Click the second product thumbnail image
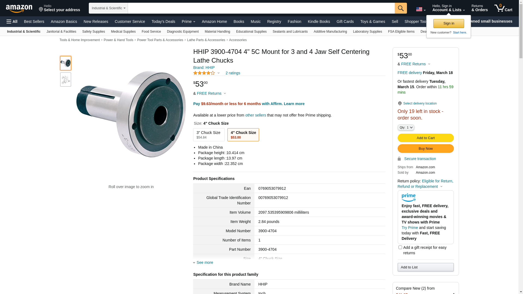Viewport: 523px width, 294px height. point(66,79)
